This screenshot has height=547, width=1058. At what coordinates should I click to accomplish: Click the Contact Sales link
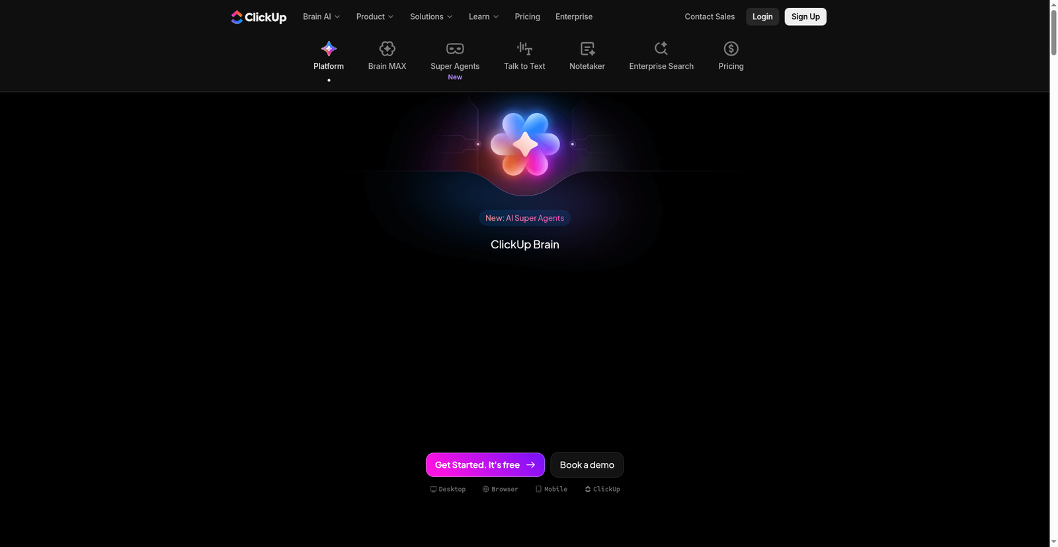coord(710,17)
